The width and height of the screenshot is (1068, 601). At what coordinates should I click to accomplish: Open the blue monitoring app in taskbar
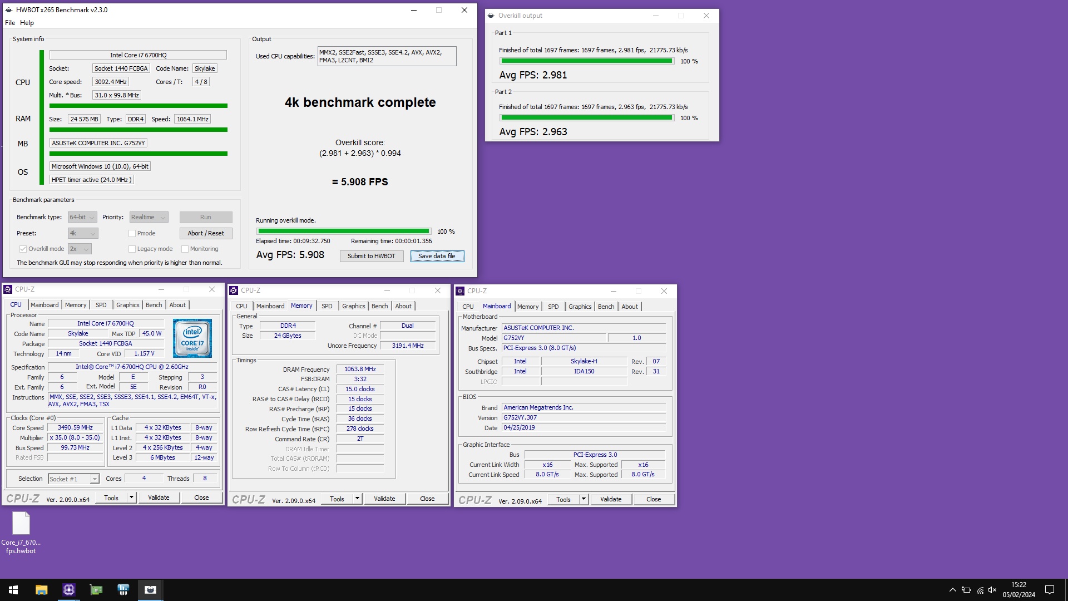(123, 590)
